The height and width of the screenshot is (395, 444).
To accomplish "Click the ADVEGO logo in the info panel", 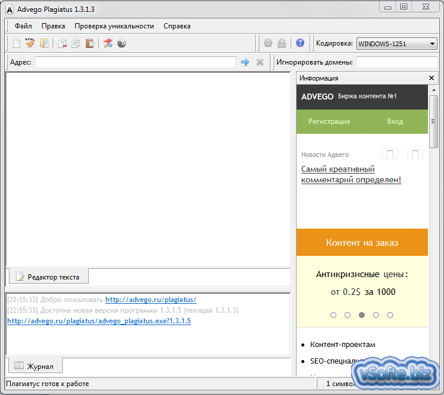I will click(317, 97).
